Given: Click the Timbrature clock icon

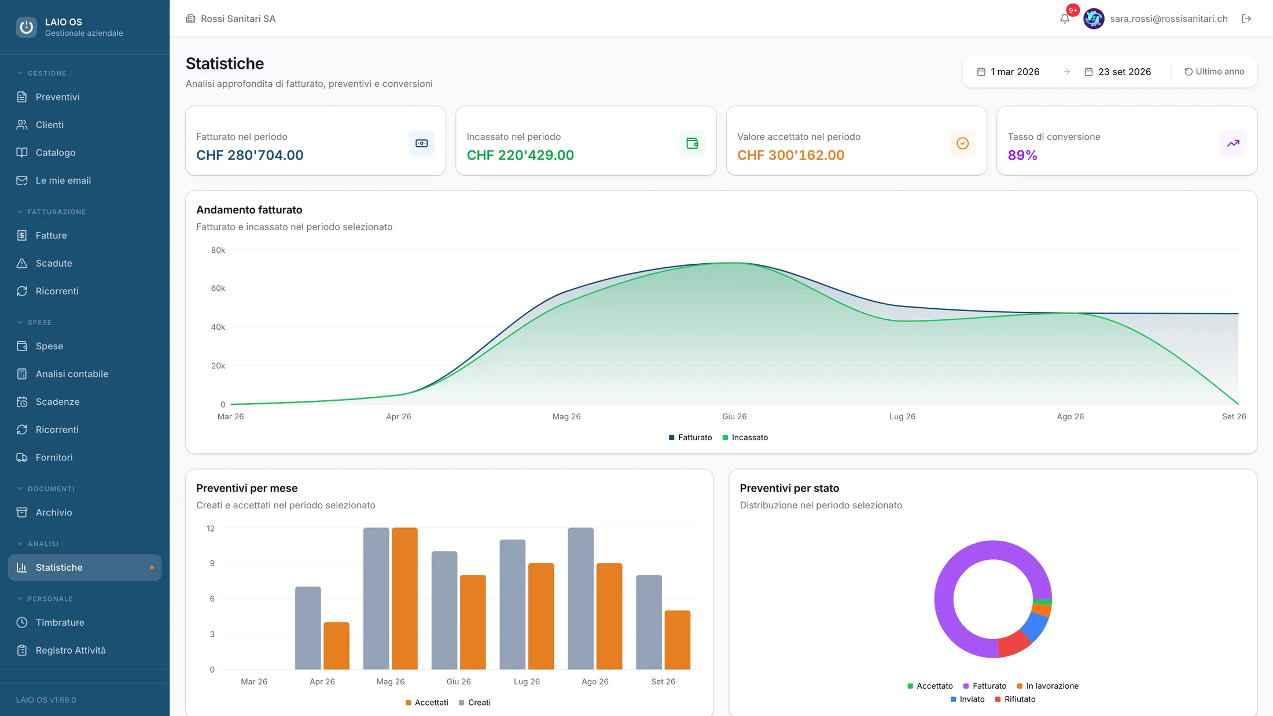Looking at the screenshot, I should pyautogui.click(x=22, y=622).
